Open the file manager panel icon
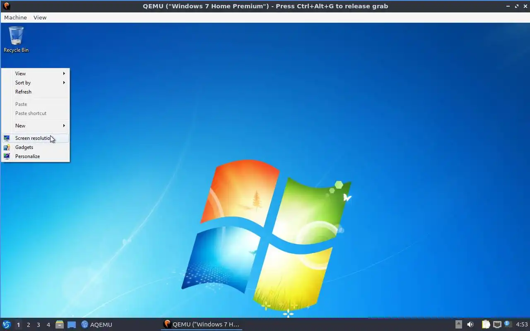This screenshot has height=331, width=530. [x=60, y=325]
